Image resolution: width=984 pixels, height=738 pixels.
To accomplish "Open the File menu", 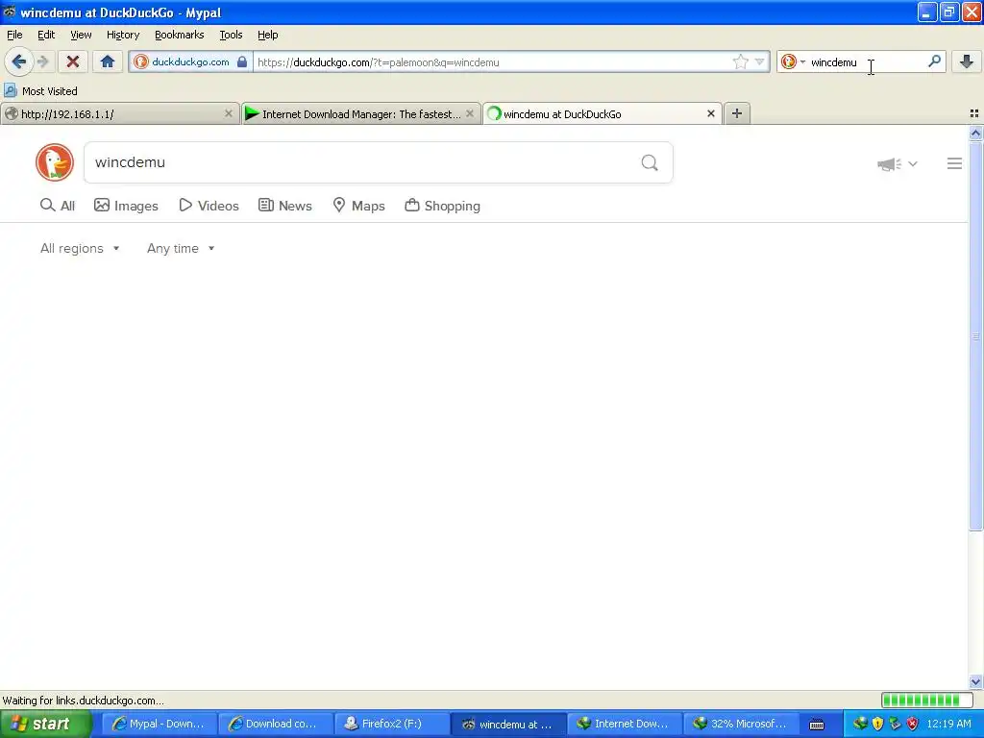I will 14,35.
